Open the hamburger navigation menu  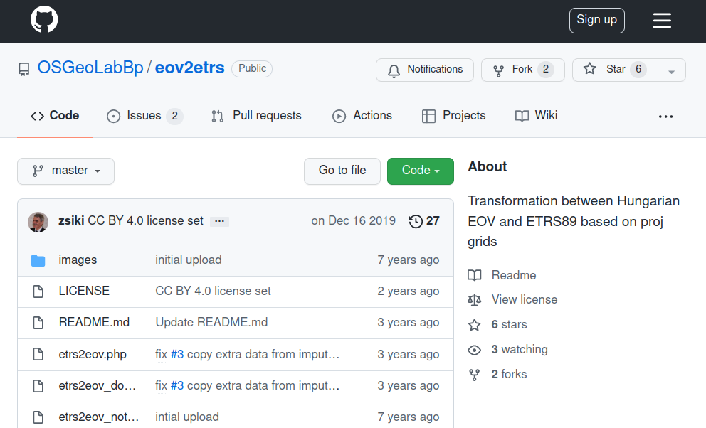pyautogui.click(x=662, y=20)
